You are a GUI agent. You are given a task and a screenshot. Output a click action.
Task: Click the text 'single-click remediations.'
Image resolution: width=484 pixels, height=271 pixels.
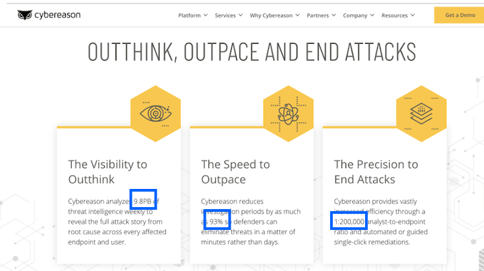[372, 242]
